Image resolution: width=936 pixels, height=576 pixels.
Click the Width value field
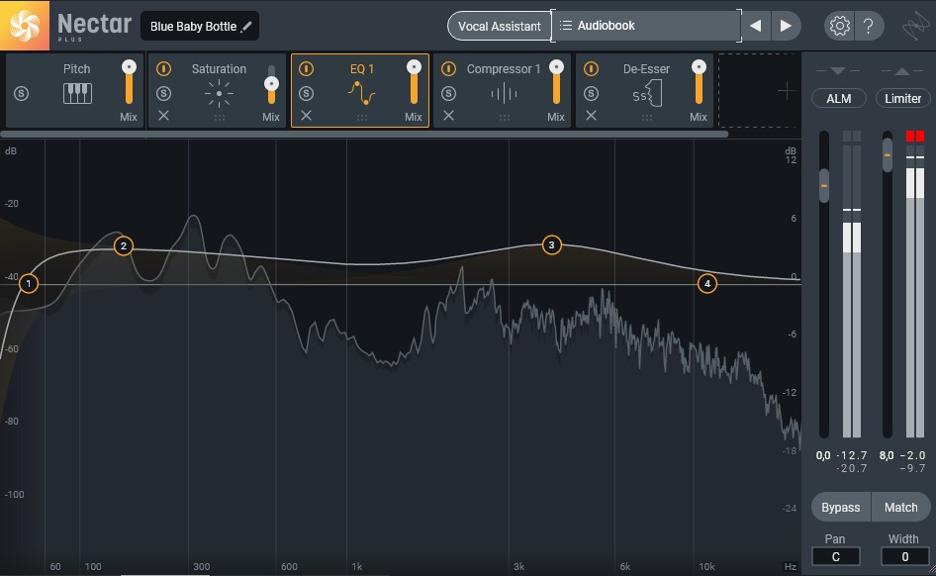point(905,556)
